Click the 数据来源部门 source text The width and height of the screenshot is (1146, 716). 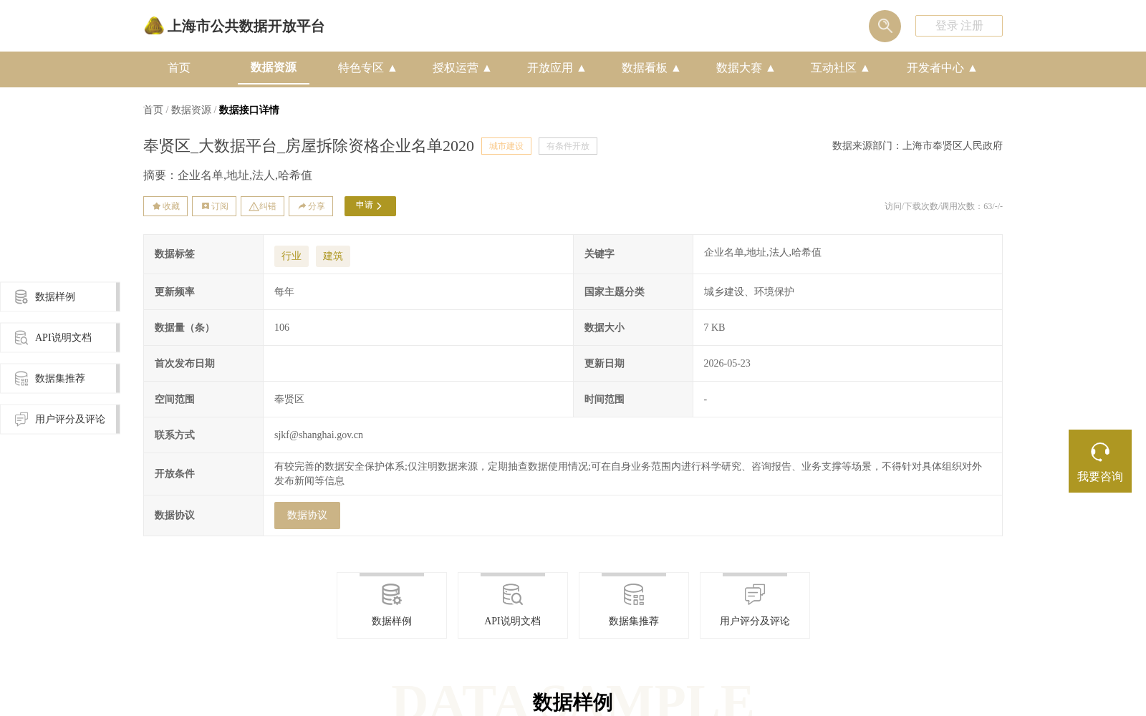pos(918,146)
